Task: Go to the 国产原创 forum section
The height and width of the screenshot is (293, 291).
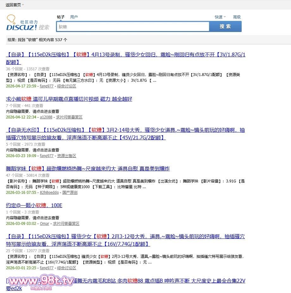Action: (x=70, y=193)
